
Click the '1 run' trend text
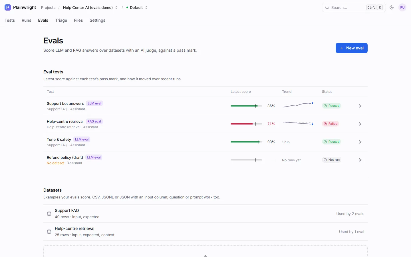(286, 142)
